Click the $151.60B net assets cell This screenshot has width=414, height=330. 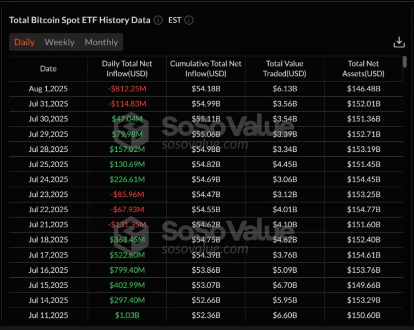(x=363, y=224)
